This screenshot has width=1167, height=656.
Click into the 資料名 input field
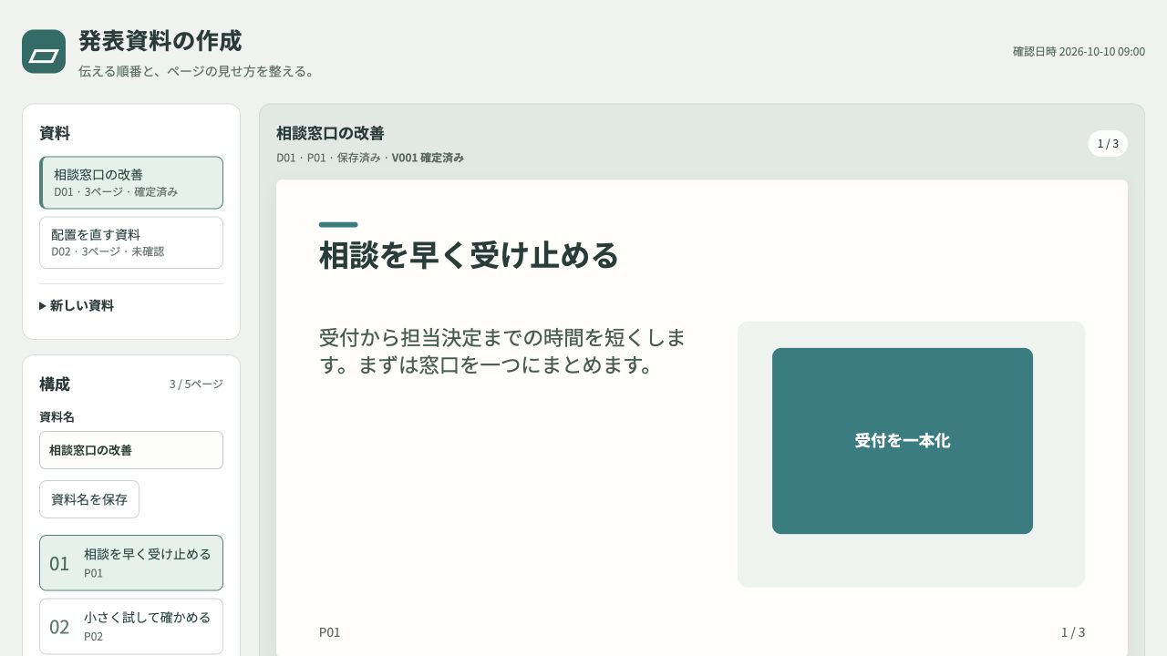(x=131, y=450)
